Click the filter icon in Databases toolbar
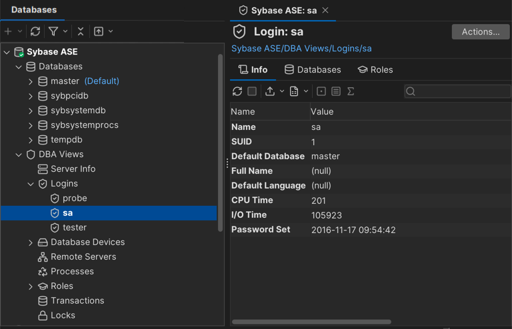The height and width of the screenshot is (329, 512). [x=53, y=31]
